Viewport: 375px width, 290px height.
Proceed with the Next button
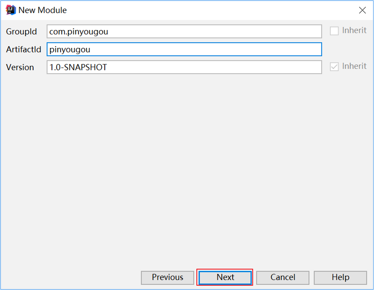[225, 278]
